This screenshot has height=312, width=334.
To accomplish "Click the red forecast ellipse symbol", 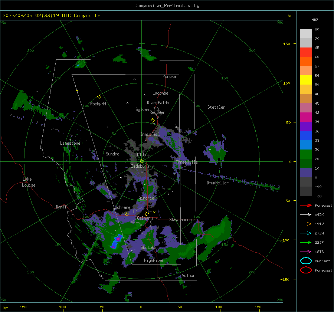I will (x=306, y=270).
